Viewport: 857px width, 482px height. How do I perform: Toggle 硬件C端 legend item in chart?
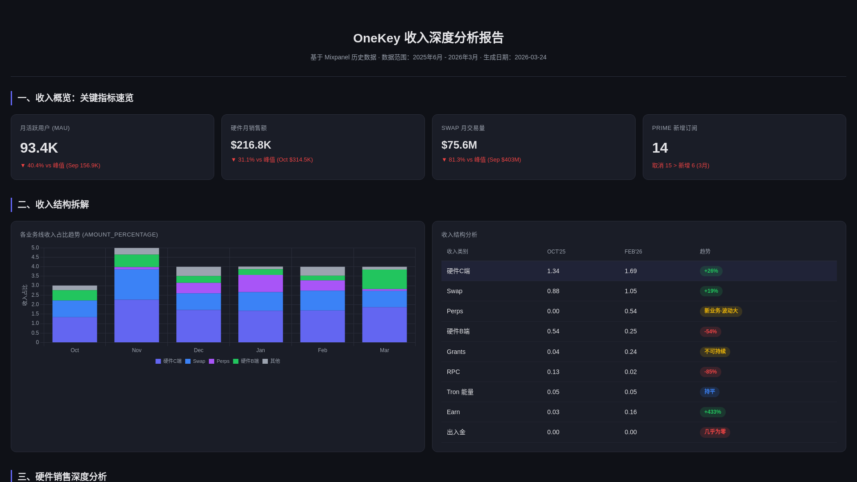(x=168, y=361)
